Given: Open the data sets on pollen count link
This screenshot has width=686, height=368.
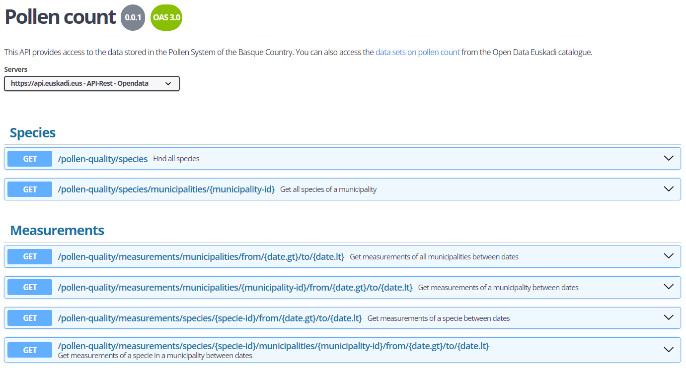Looking at the screenshot, I should click(417, 52).
